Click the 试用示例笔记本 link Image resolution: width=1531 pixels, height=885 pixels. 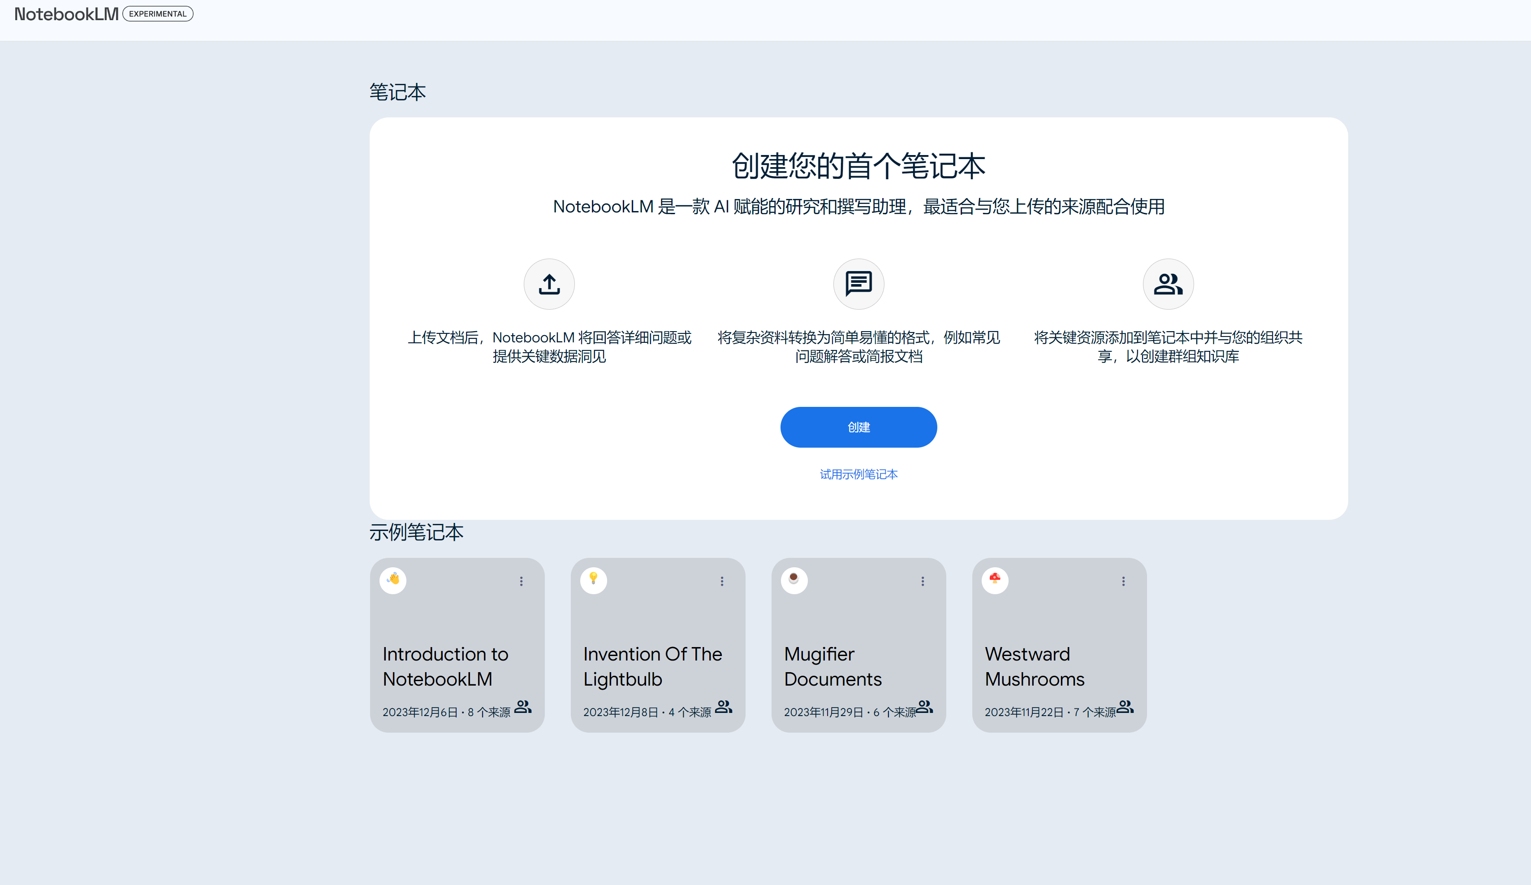point(858,475)
